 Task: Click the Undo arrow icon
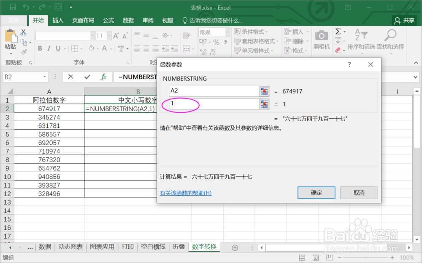coord(26,7)
